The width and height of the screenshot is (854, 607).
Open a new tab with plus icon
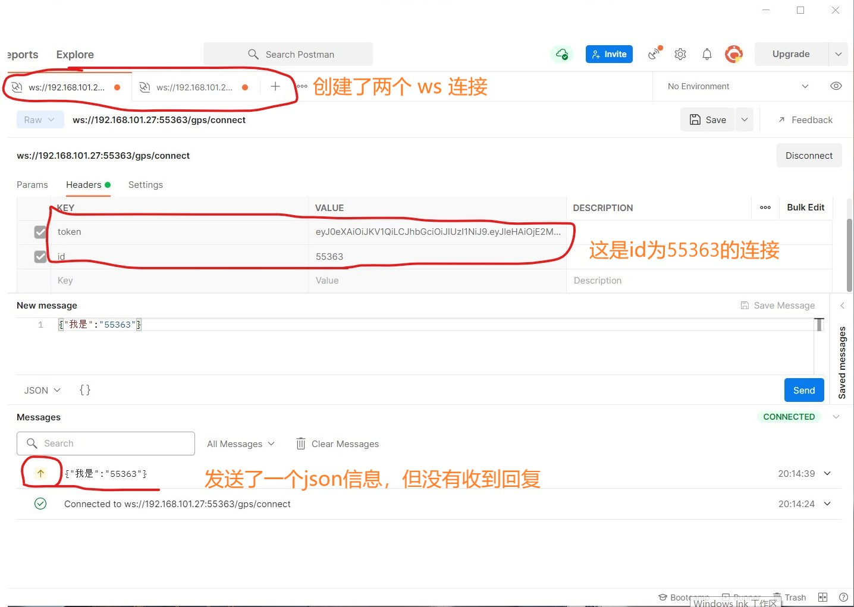point(275,87)
